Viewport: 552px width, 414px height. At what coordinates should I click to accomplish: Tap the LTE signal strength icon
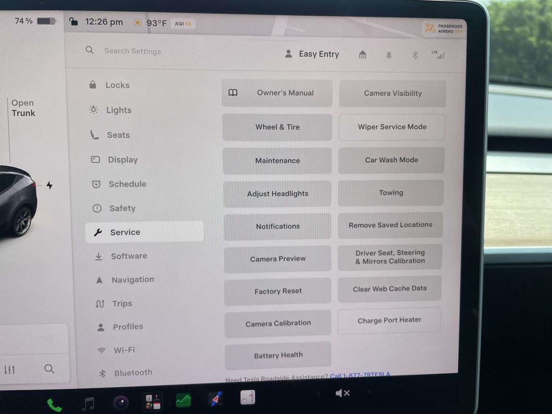coord(438,55)
